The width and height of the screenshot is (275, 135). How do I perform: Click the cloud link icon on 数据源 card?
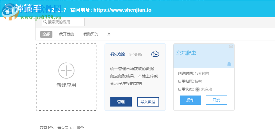click(155, 54)
